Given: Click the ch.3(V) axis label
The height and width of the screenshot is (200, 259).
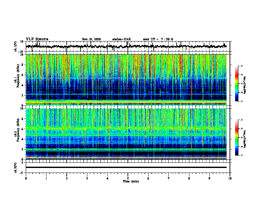Looking at the screenshot, I should tap(15, 168).
